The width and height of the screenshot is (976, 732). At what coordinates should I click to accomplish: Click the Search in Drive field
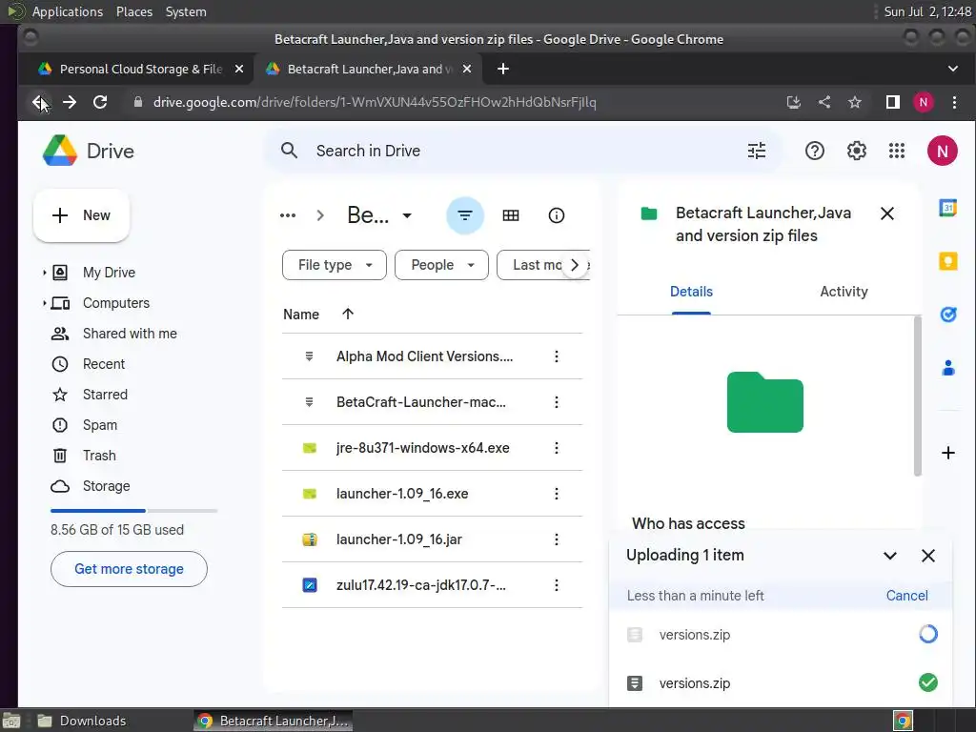(x=523, y=151)
